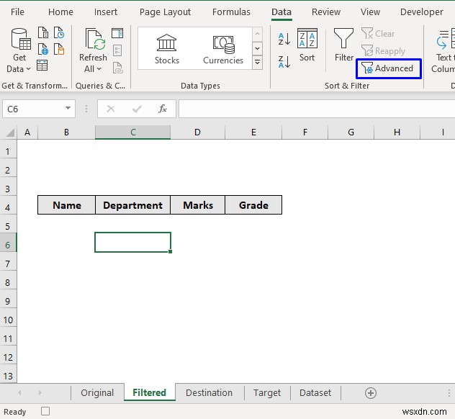
Task: Click Existing Connections icon
Action: pyautogui.click(x=59, y=49)
